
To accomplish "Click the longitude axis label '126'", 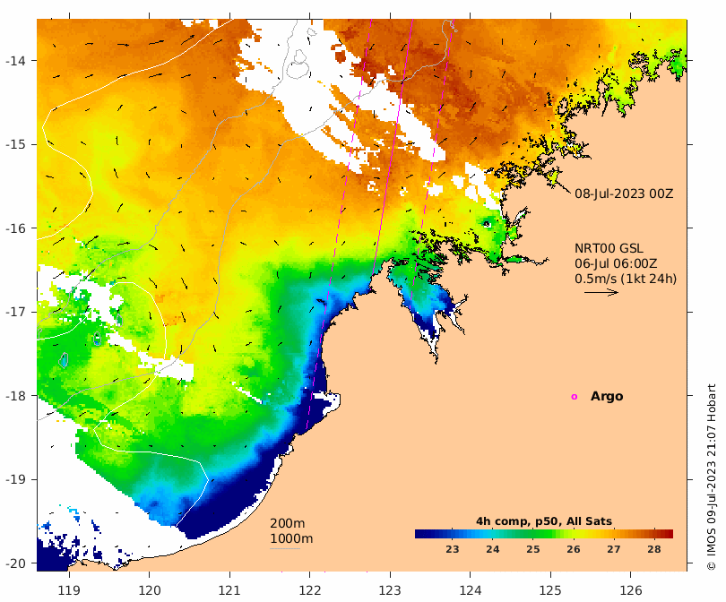I will click(x=631, y=590).
